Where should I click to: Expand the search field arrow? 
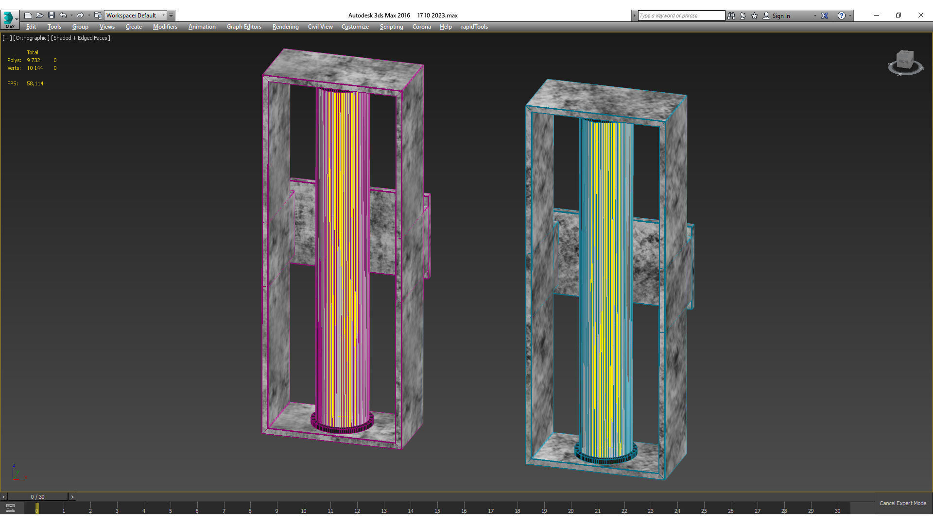pos(634,16)
